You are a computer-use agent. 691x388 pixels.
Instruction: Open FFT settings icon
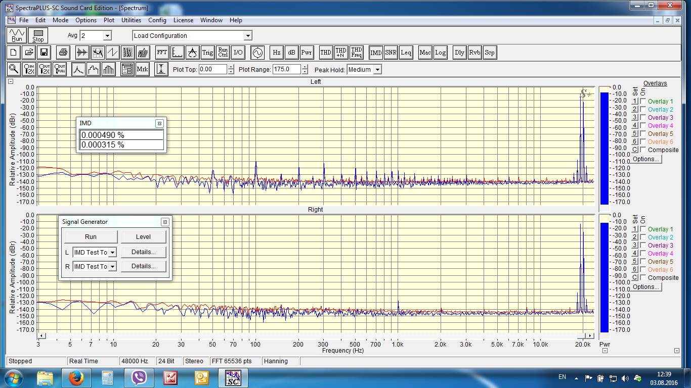[162, 53]
